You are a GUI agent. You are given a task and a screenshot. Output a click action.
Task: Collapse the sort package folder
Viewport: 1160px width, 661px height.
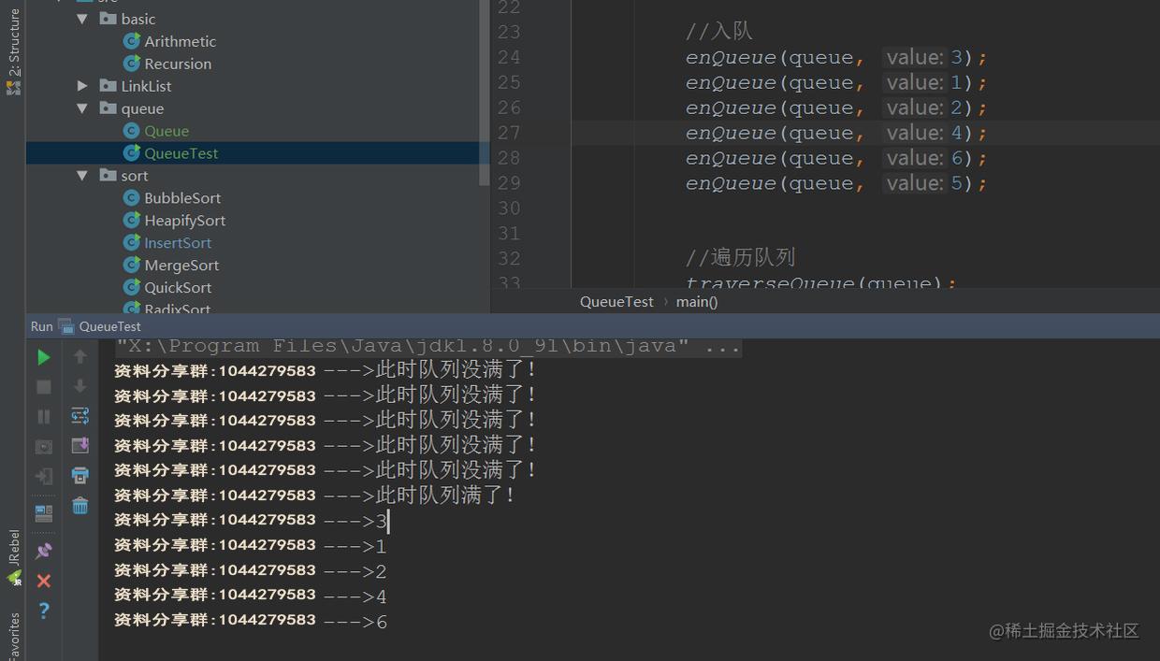(82, 176)
